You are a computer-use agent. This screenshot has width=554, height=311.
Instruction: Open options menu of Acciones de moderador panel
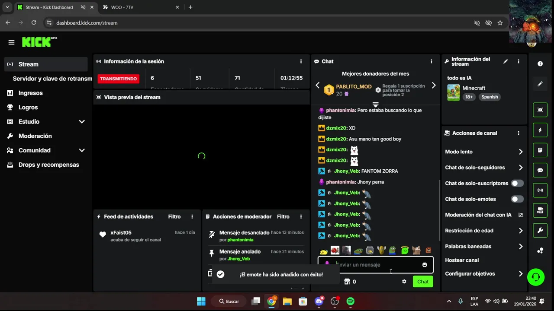click(301, 216)
